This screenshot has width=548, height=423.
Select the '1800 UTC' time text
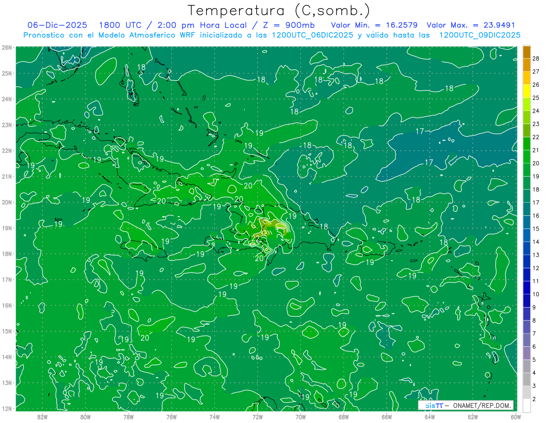tap(120, 25)
